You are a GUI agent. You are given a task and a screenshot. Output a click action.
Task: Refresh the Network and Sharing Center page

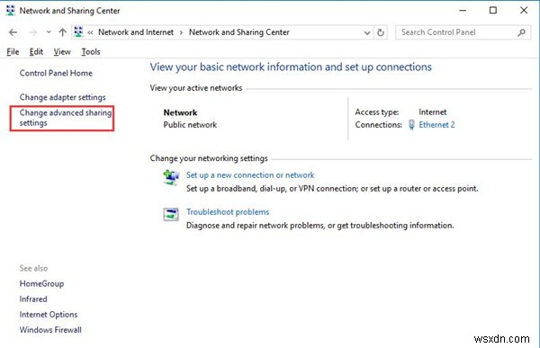[381, 32]
